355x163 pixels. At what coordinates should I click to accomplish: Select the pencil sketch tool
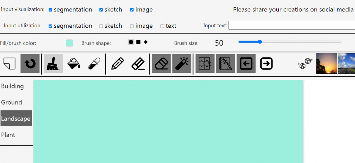118,64
